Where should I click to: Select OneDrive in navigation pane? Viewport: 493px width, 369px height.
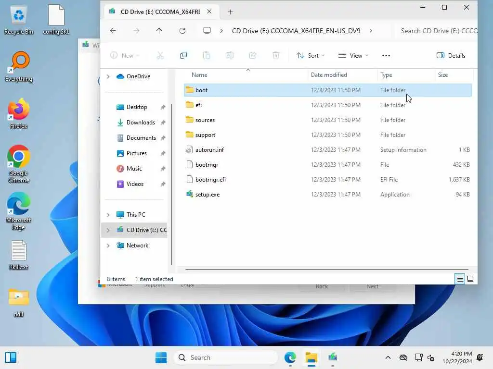pyautogui.click(x=138, y=76)
